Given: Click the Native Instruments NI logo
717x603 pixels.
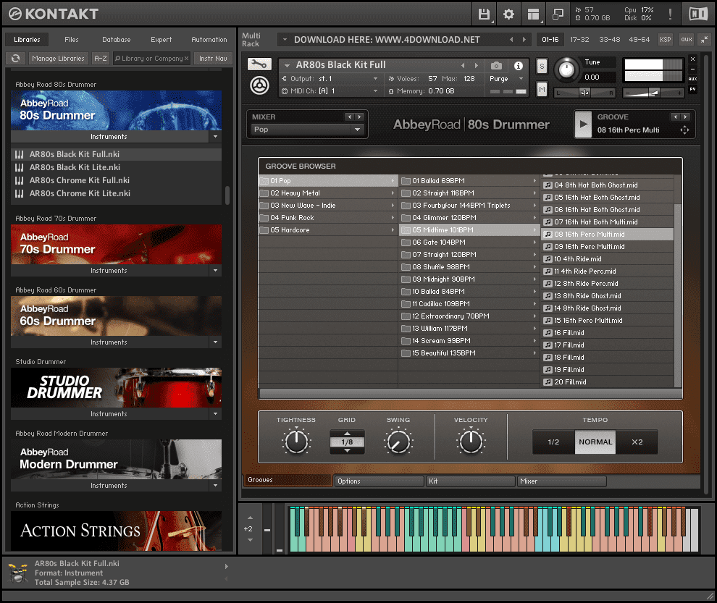Looking at the screenshot, I should [697, 14].
